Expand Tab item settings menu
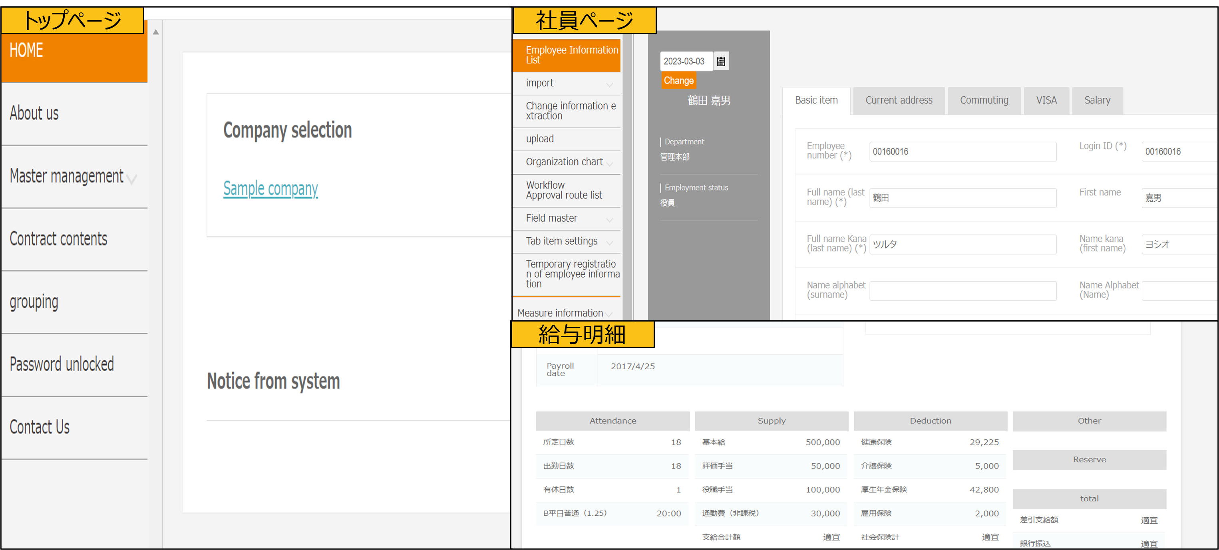The width and height of the screenshot is (1219, 550). tap(610, 243)
